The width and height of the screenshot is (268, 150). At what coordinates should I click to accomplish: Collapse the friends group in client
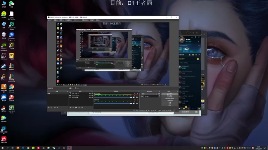coord(179,63)
